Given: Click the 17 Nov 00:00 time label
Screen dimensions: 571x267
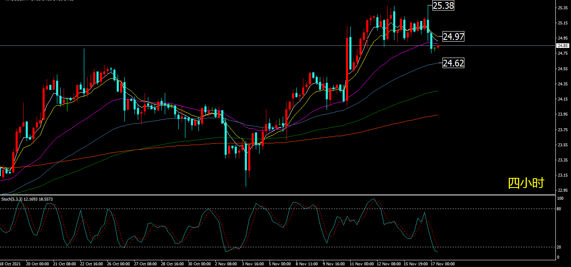Looking at the screenshot, I should pos(442,264).
